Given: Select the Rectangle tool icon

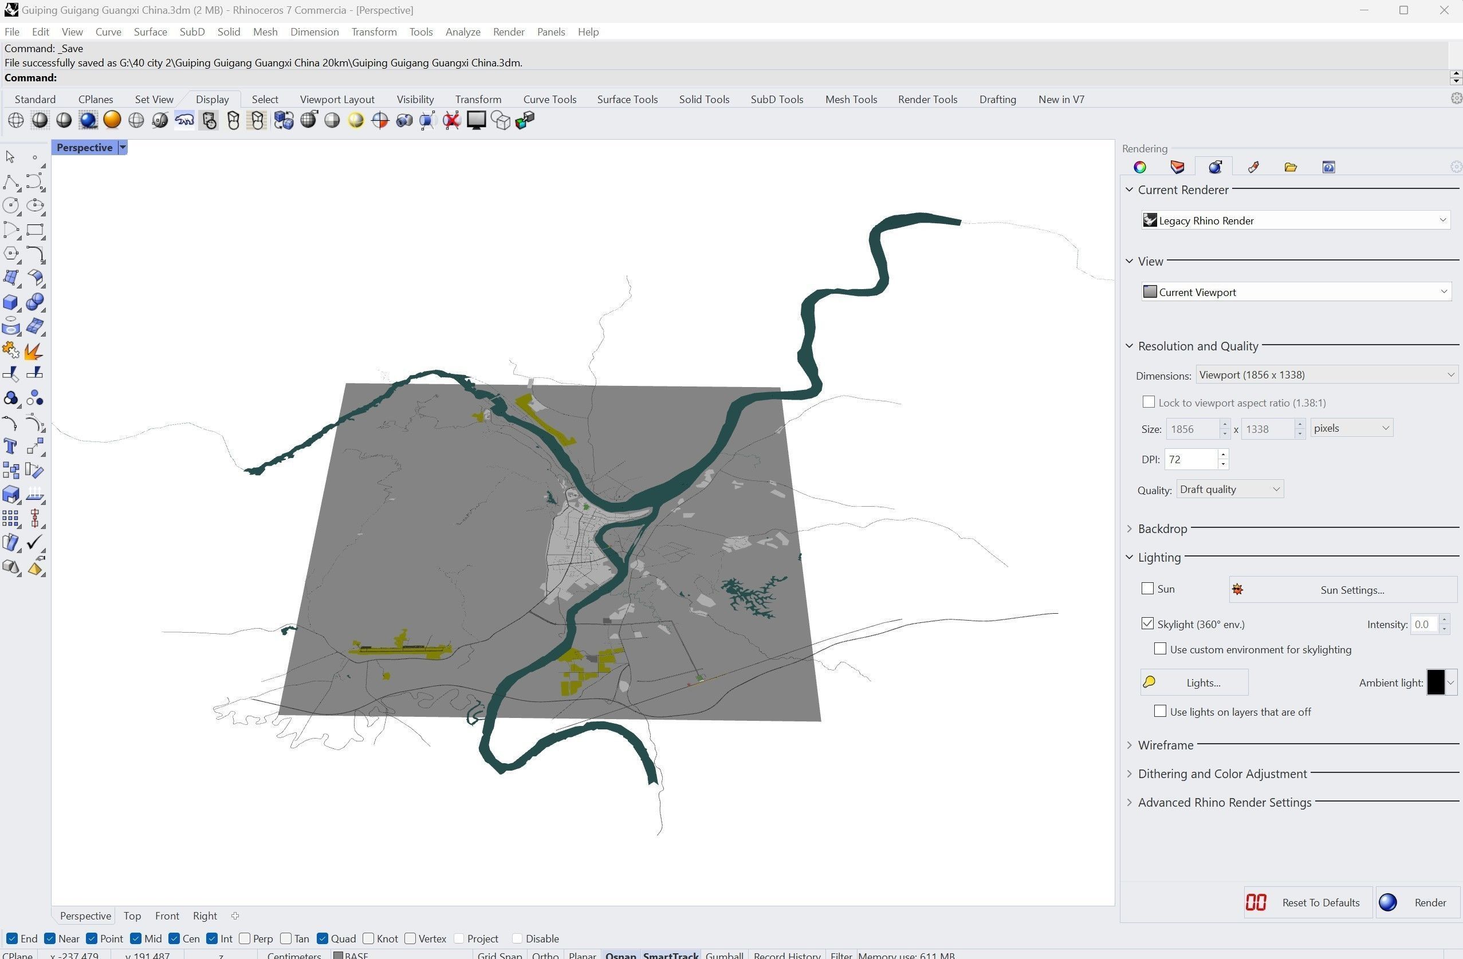Looking at the screenshot, I should [x=34, y=230].
